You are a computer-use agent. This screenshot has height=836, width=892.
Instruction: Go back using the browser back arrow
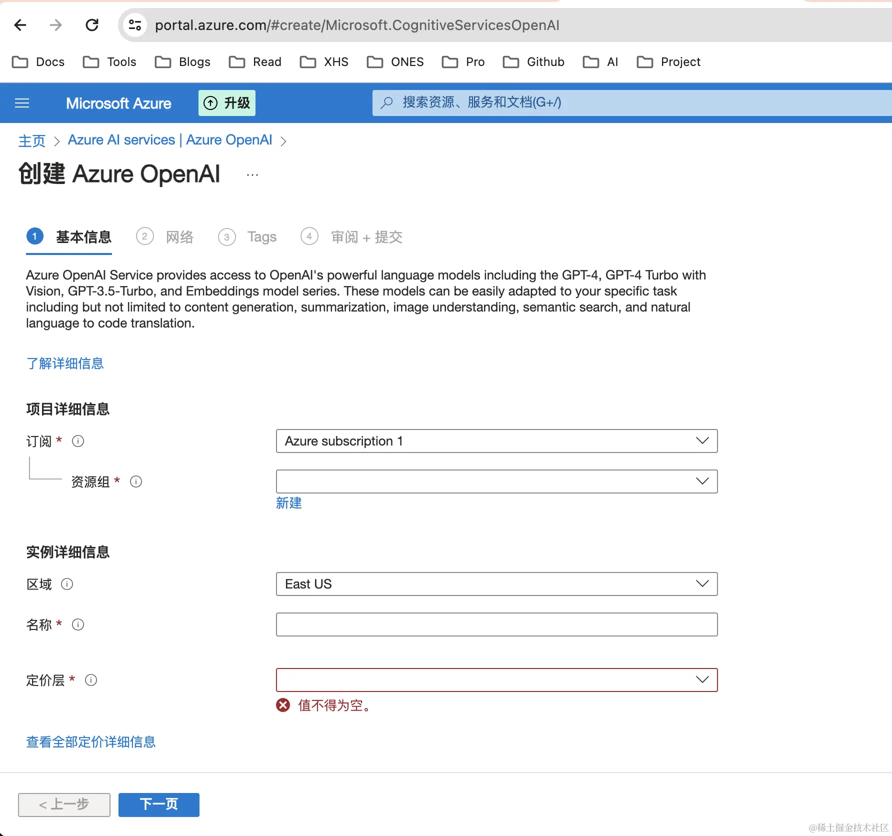(x=20, y=25)
